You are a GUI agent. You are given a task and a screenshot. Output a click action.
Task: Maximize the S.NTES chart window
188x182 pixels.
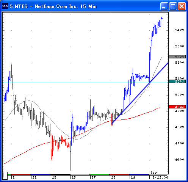pyautogui.click(x=173, y=6)
